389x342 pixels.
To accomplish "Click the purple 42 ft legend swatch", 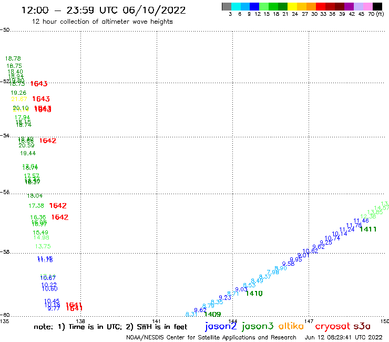I will pyautogui.click(x=349, y=6).
